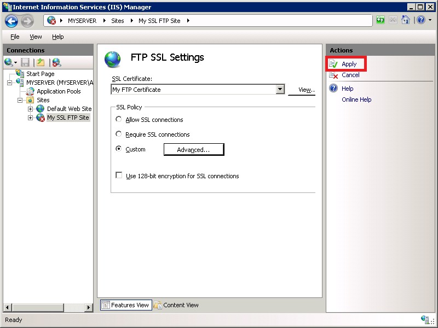Select My SSL FTP Site in tree
Screen dimensions: 438x328
(68, 118)
